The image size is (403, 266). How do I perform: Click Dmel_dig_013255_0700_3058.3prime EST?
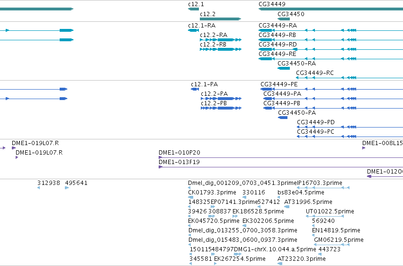tap(243, 231)
